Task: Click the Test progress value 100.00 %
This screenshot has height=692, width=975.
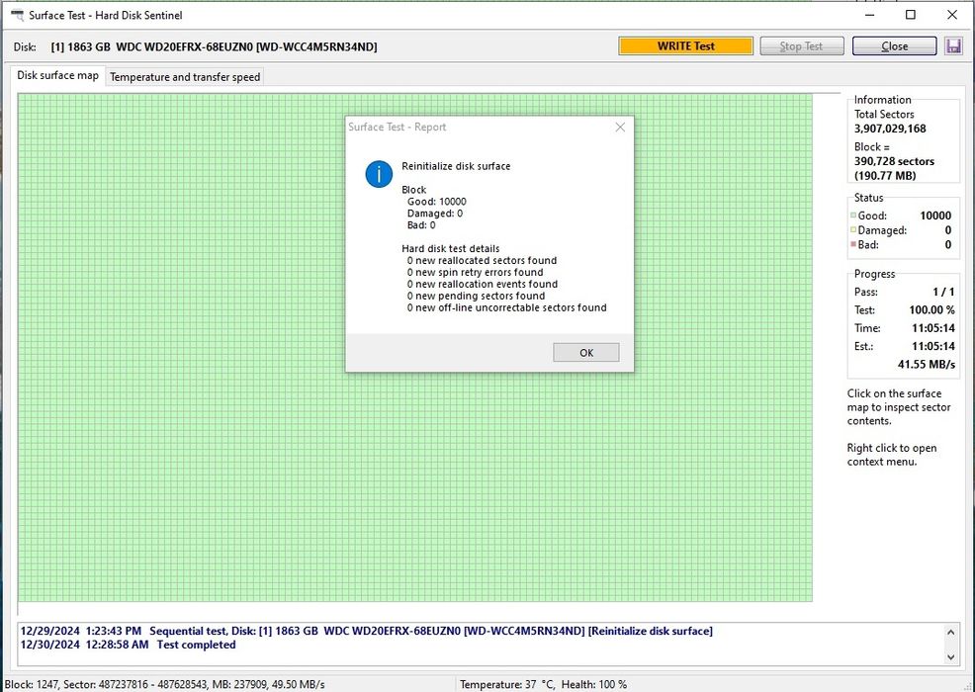Action: 931,309
